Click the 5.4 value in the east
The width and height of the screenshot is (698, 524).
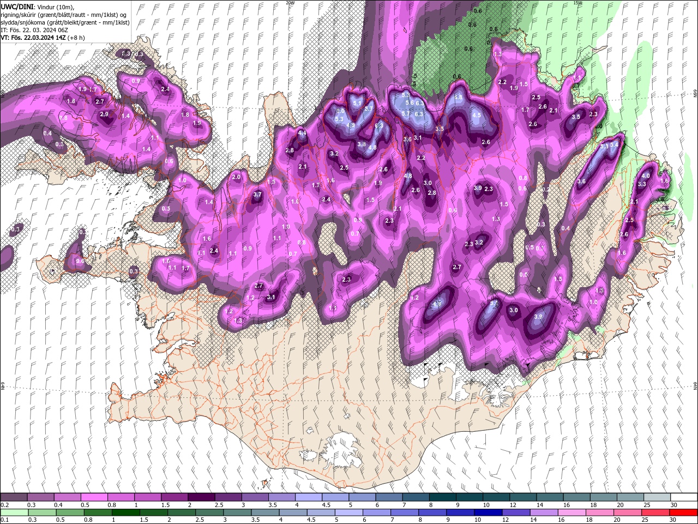click(x=615, y=145)
